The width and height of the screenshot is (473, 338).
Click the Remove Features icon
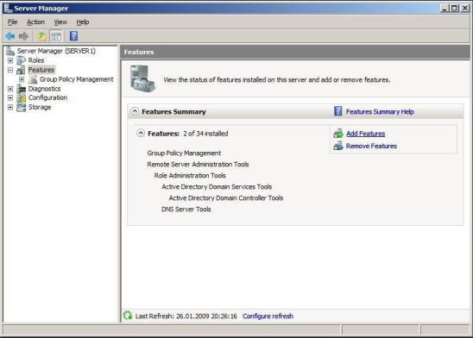338,146
